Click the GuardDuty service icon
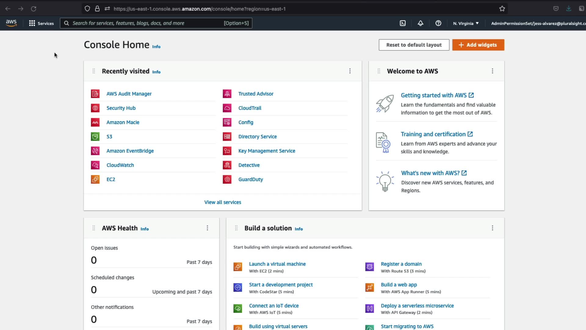Viewport: 586px width, 330px height. click(x=227, y=179)
